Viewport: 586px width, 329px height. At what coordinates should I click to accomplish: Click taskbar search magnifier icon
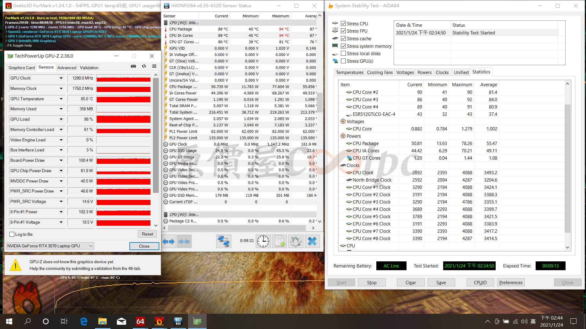[x=27, y=321]
